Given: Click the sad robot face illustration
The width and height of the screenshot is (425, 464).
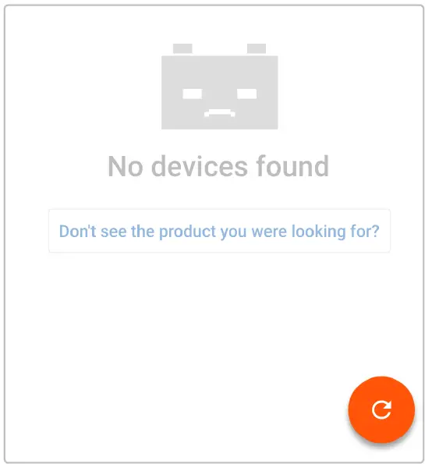Looking at the screenshot, I should 220,87.
